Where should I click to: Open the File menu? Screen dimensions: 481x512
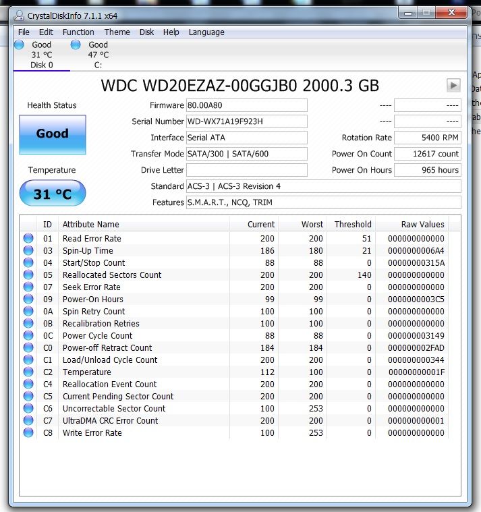pos(24,32)
